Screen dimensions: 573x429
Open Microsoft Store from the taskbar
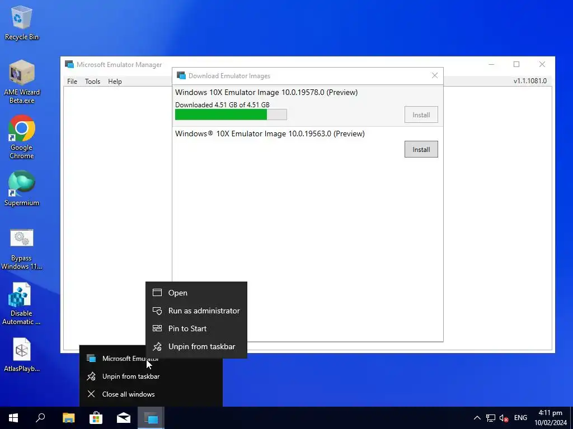(96, 418)
